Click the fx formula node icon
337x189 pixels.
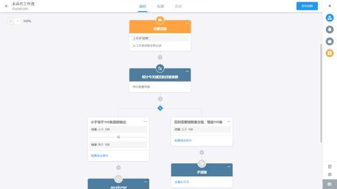[x=160, y=68]
